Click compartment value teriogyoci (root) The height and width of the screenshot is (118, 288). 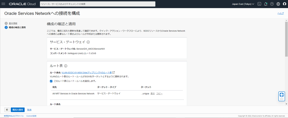pyautogui.click(x=82, y=53)
